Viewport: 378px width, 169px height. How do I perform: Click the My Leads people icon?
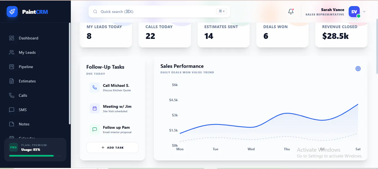12,52
